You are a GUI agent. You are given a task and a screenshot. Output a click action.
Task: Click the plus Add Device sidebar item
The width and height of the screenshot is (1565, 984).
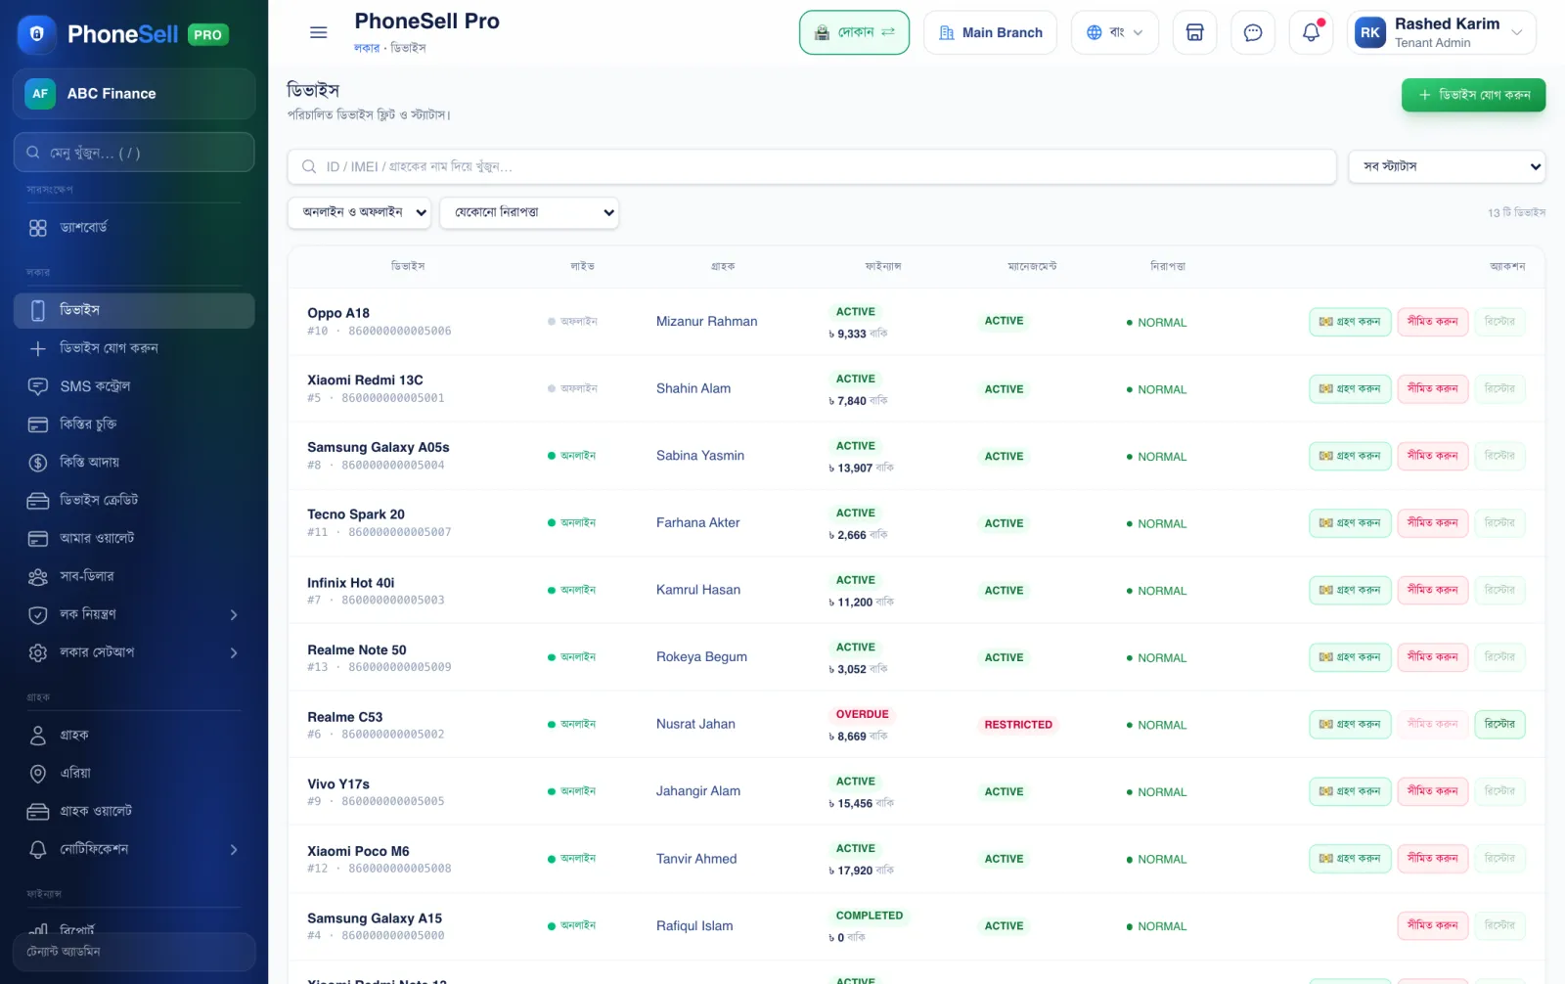click(x=134, y=348)
